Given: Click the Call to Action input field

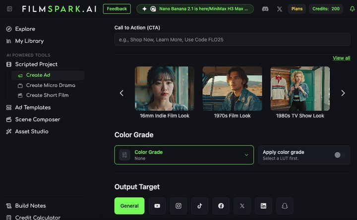Looking at the screenshot, I should tap(232, 39).
